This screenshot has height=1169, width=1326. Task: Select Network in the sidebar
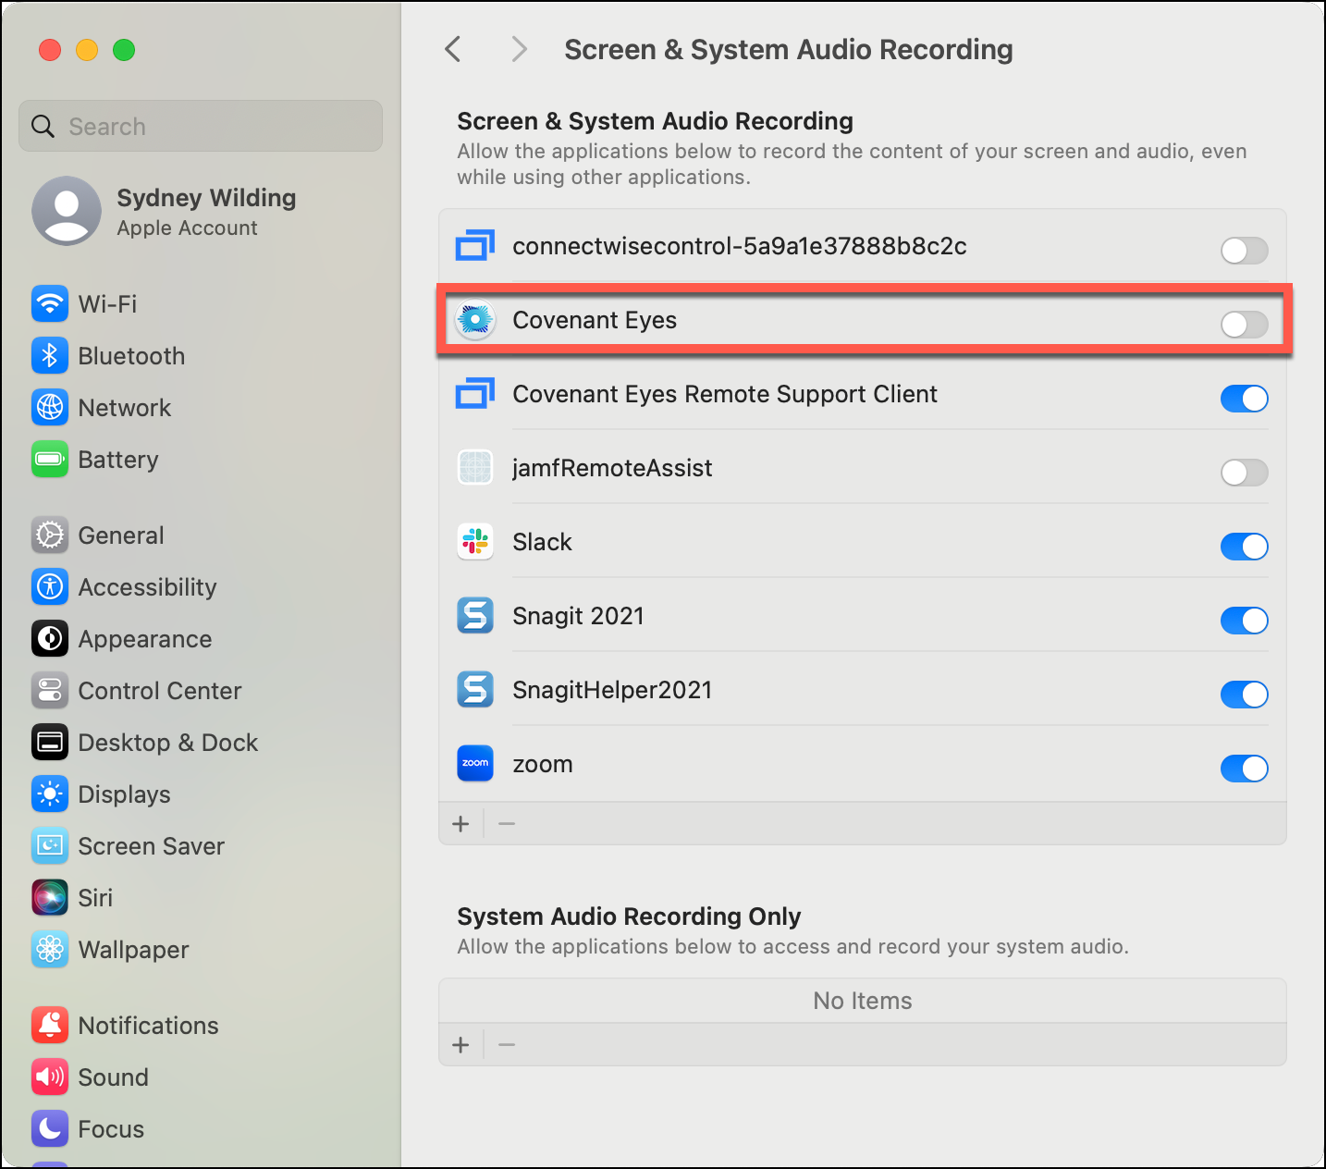click(x=124, y=407)
